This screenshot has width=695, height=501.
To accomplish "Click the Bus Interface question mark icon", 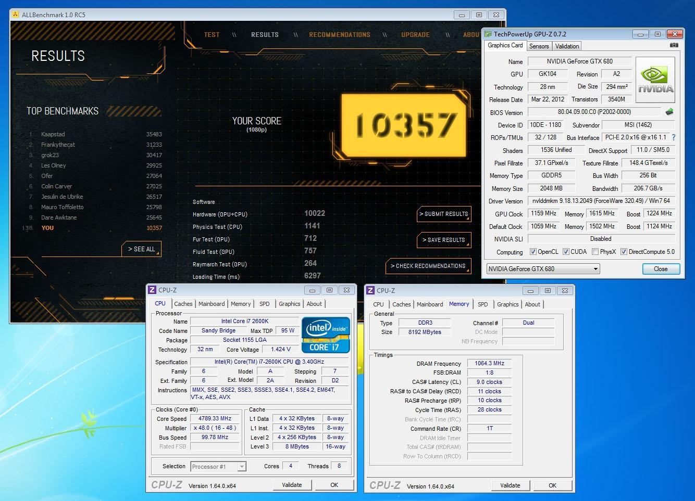I will click(673, 137).
